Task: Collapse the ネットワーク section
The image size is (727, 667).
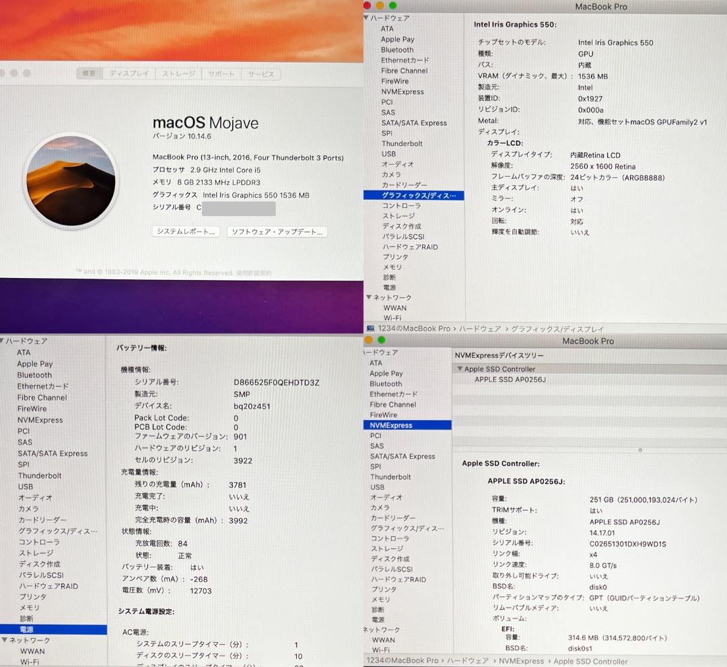Action: tap(368, 297)
